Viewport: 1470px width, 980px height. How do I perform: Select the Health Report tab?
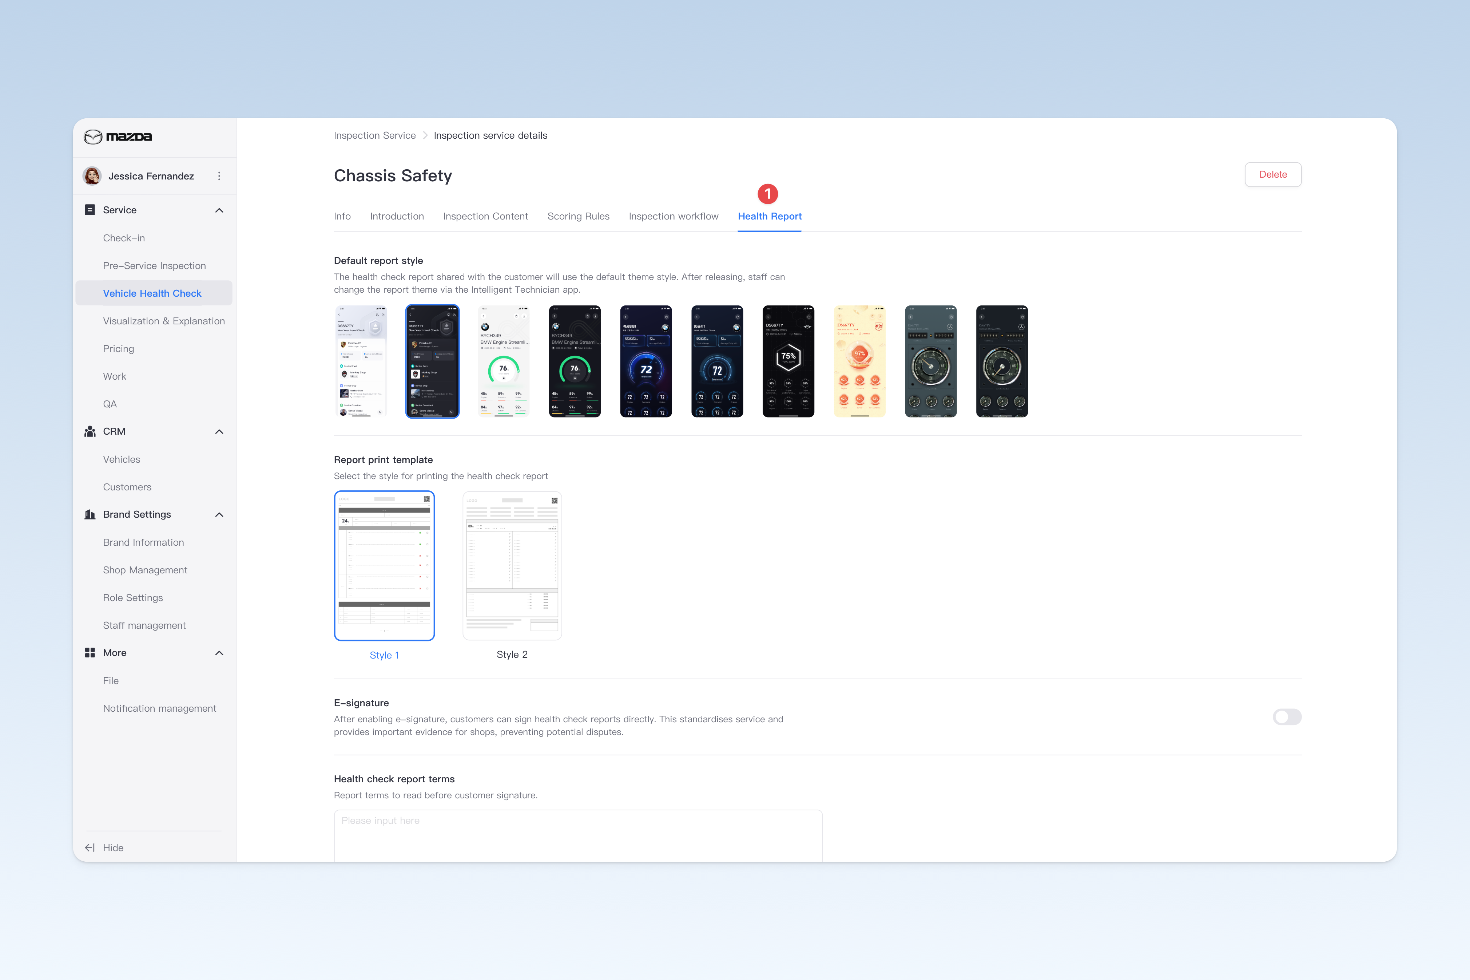(770, 216)
